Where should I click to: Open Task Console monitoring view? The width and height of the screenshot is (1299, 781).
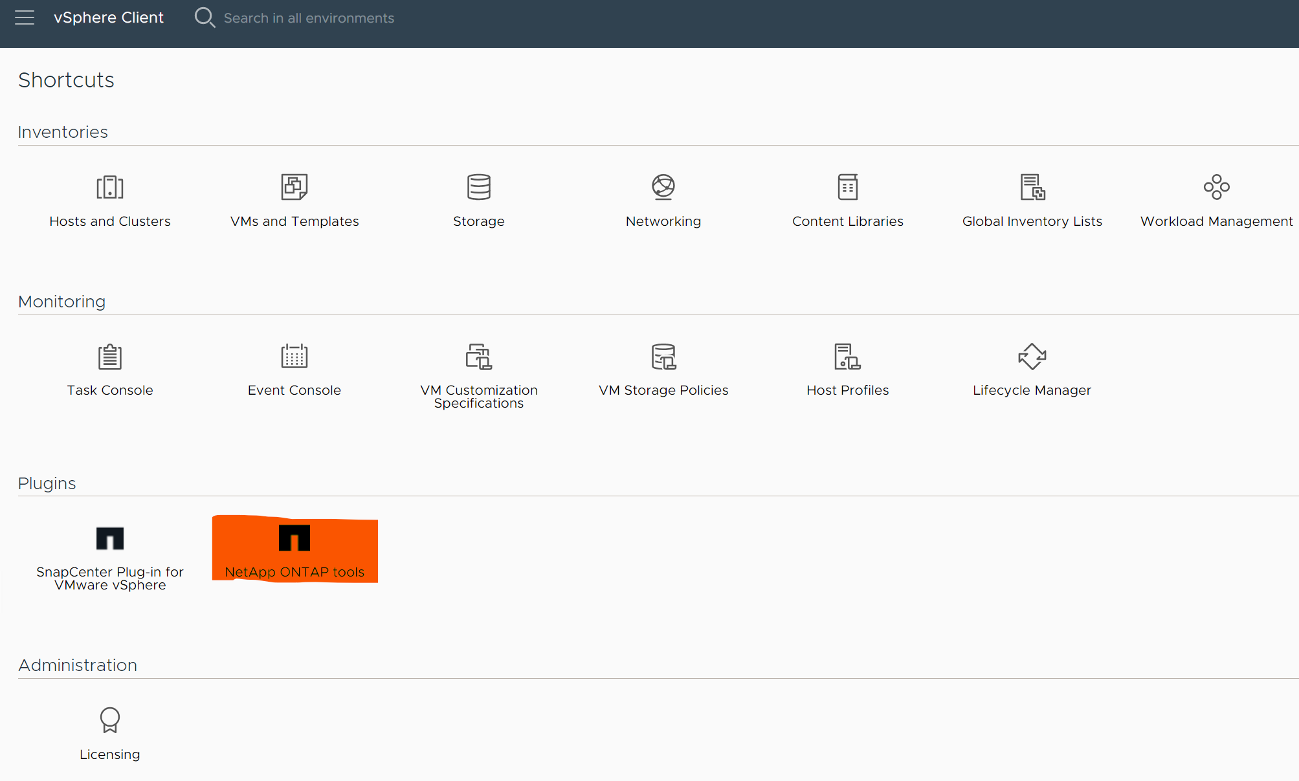[109, 366]
